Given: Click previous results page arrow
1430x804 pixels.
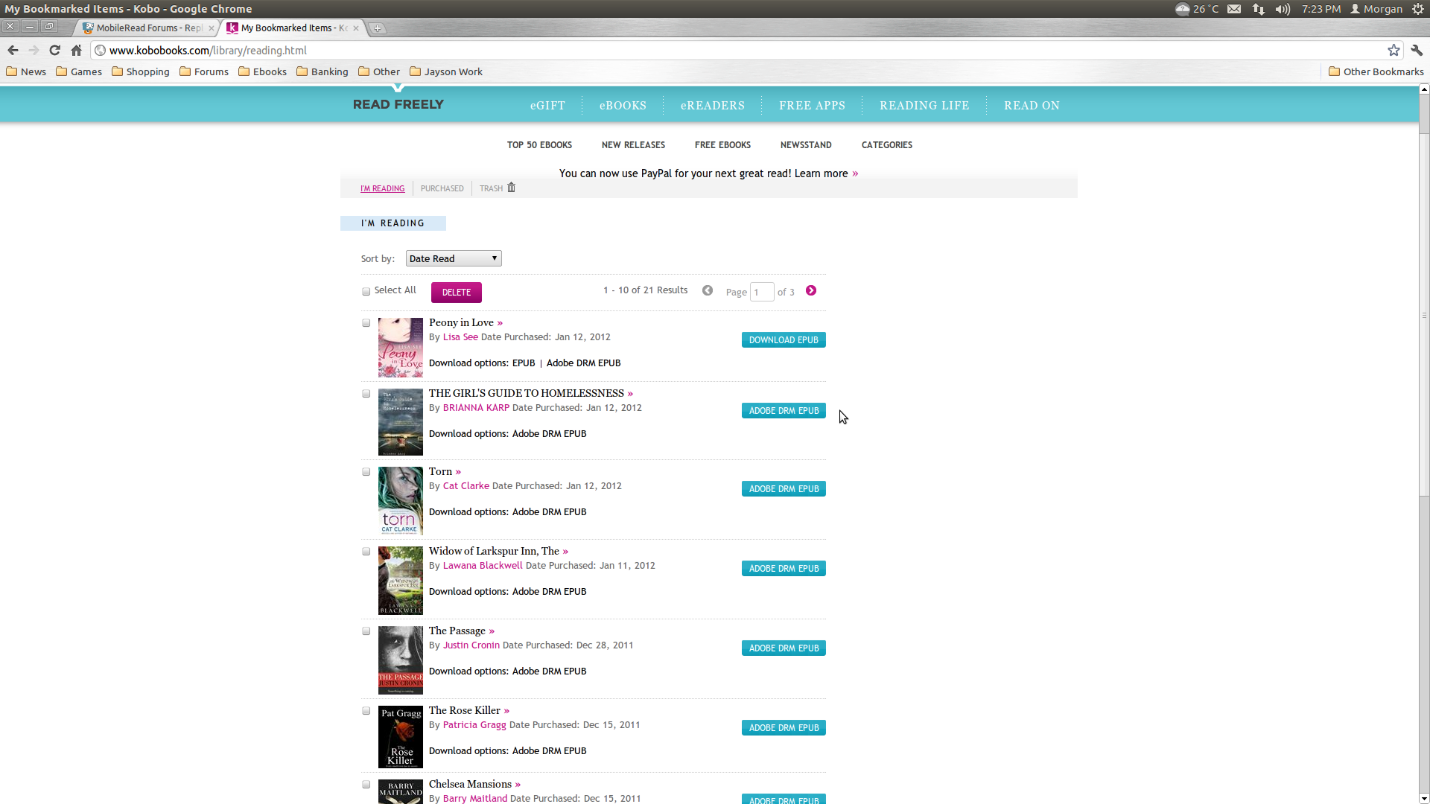Looking at the screenshot, I should pos(708,291).
